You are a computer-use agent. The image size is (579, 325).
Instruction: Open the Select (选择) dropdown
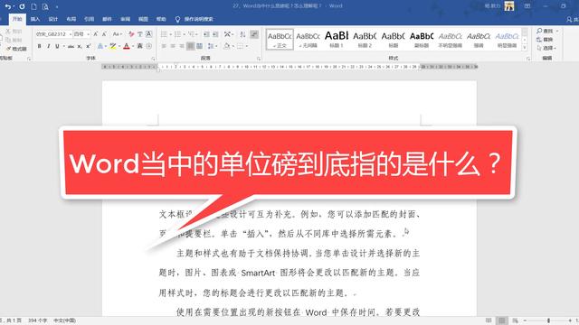click(x=546, y=48)
